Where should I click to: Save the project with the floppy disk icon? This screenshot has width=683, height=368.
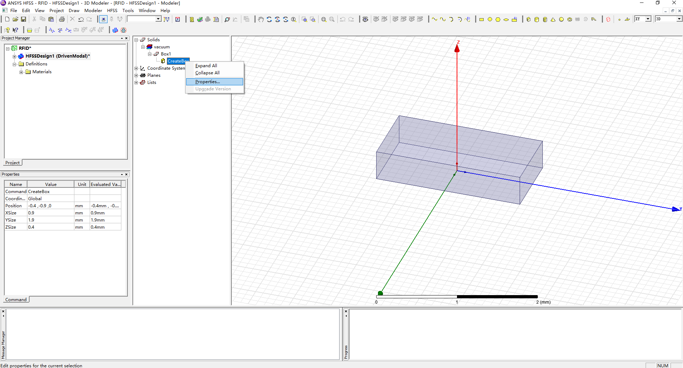[23, 19]
